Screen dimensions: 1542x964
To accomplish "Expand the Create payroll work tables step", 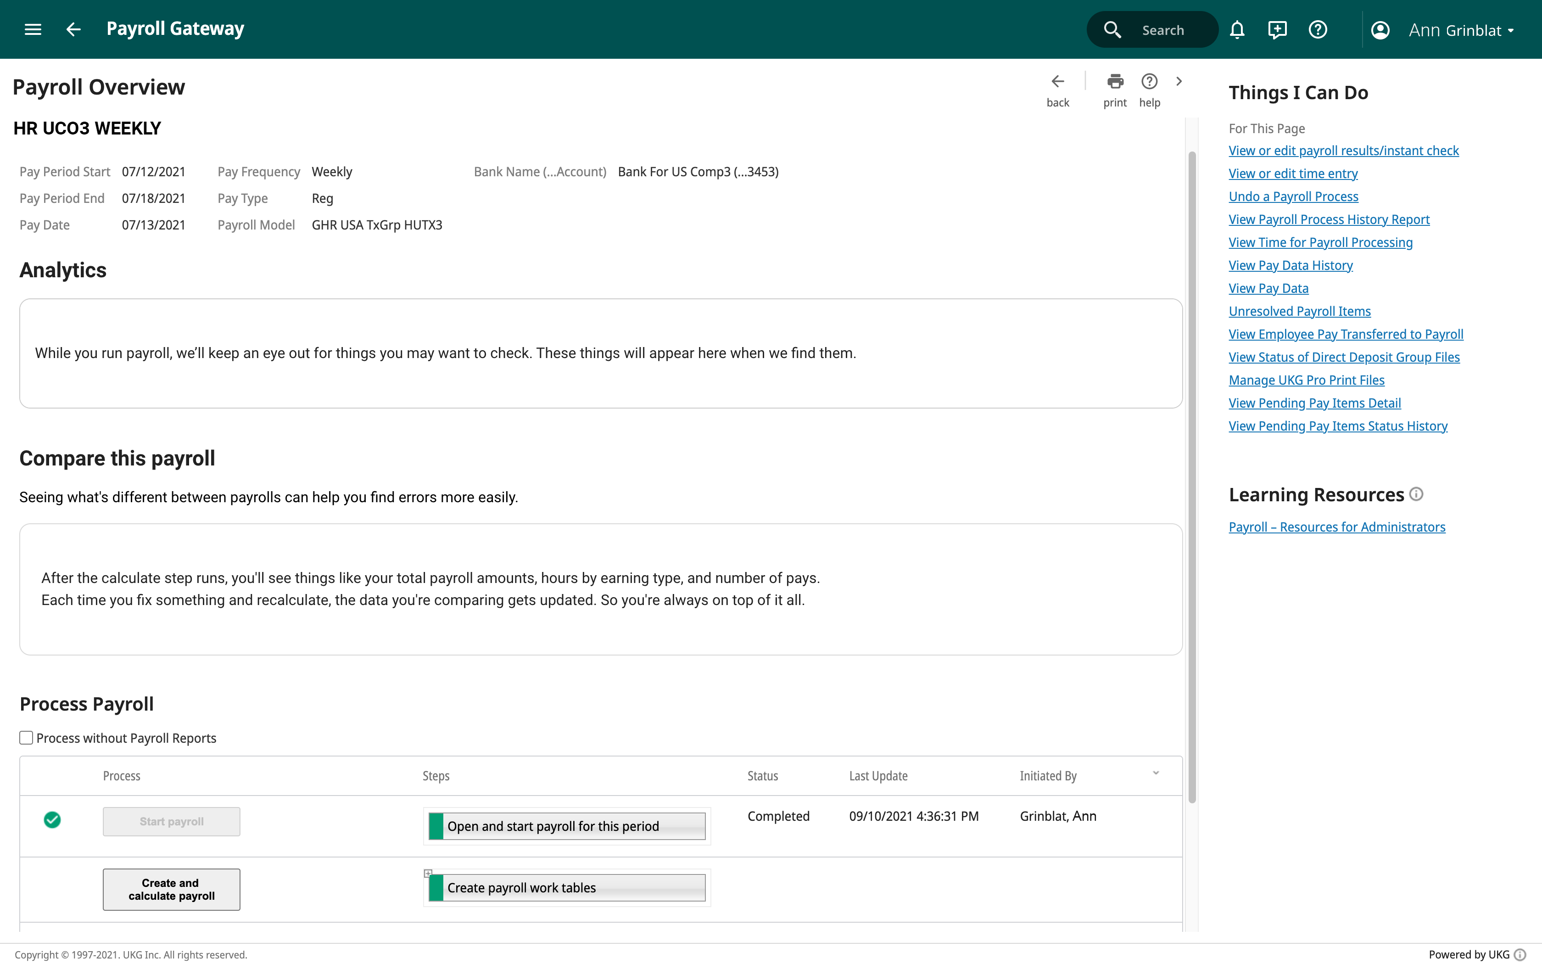I will [x=428, y=874].
